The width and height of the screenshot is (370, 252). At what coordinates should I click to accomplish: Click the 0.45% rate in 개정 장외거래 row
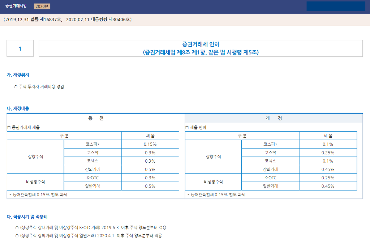[x=328, y=169]
